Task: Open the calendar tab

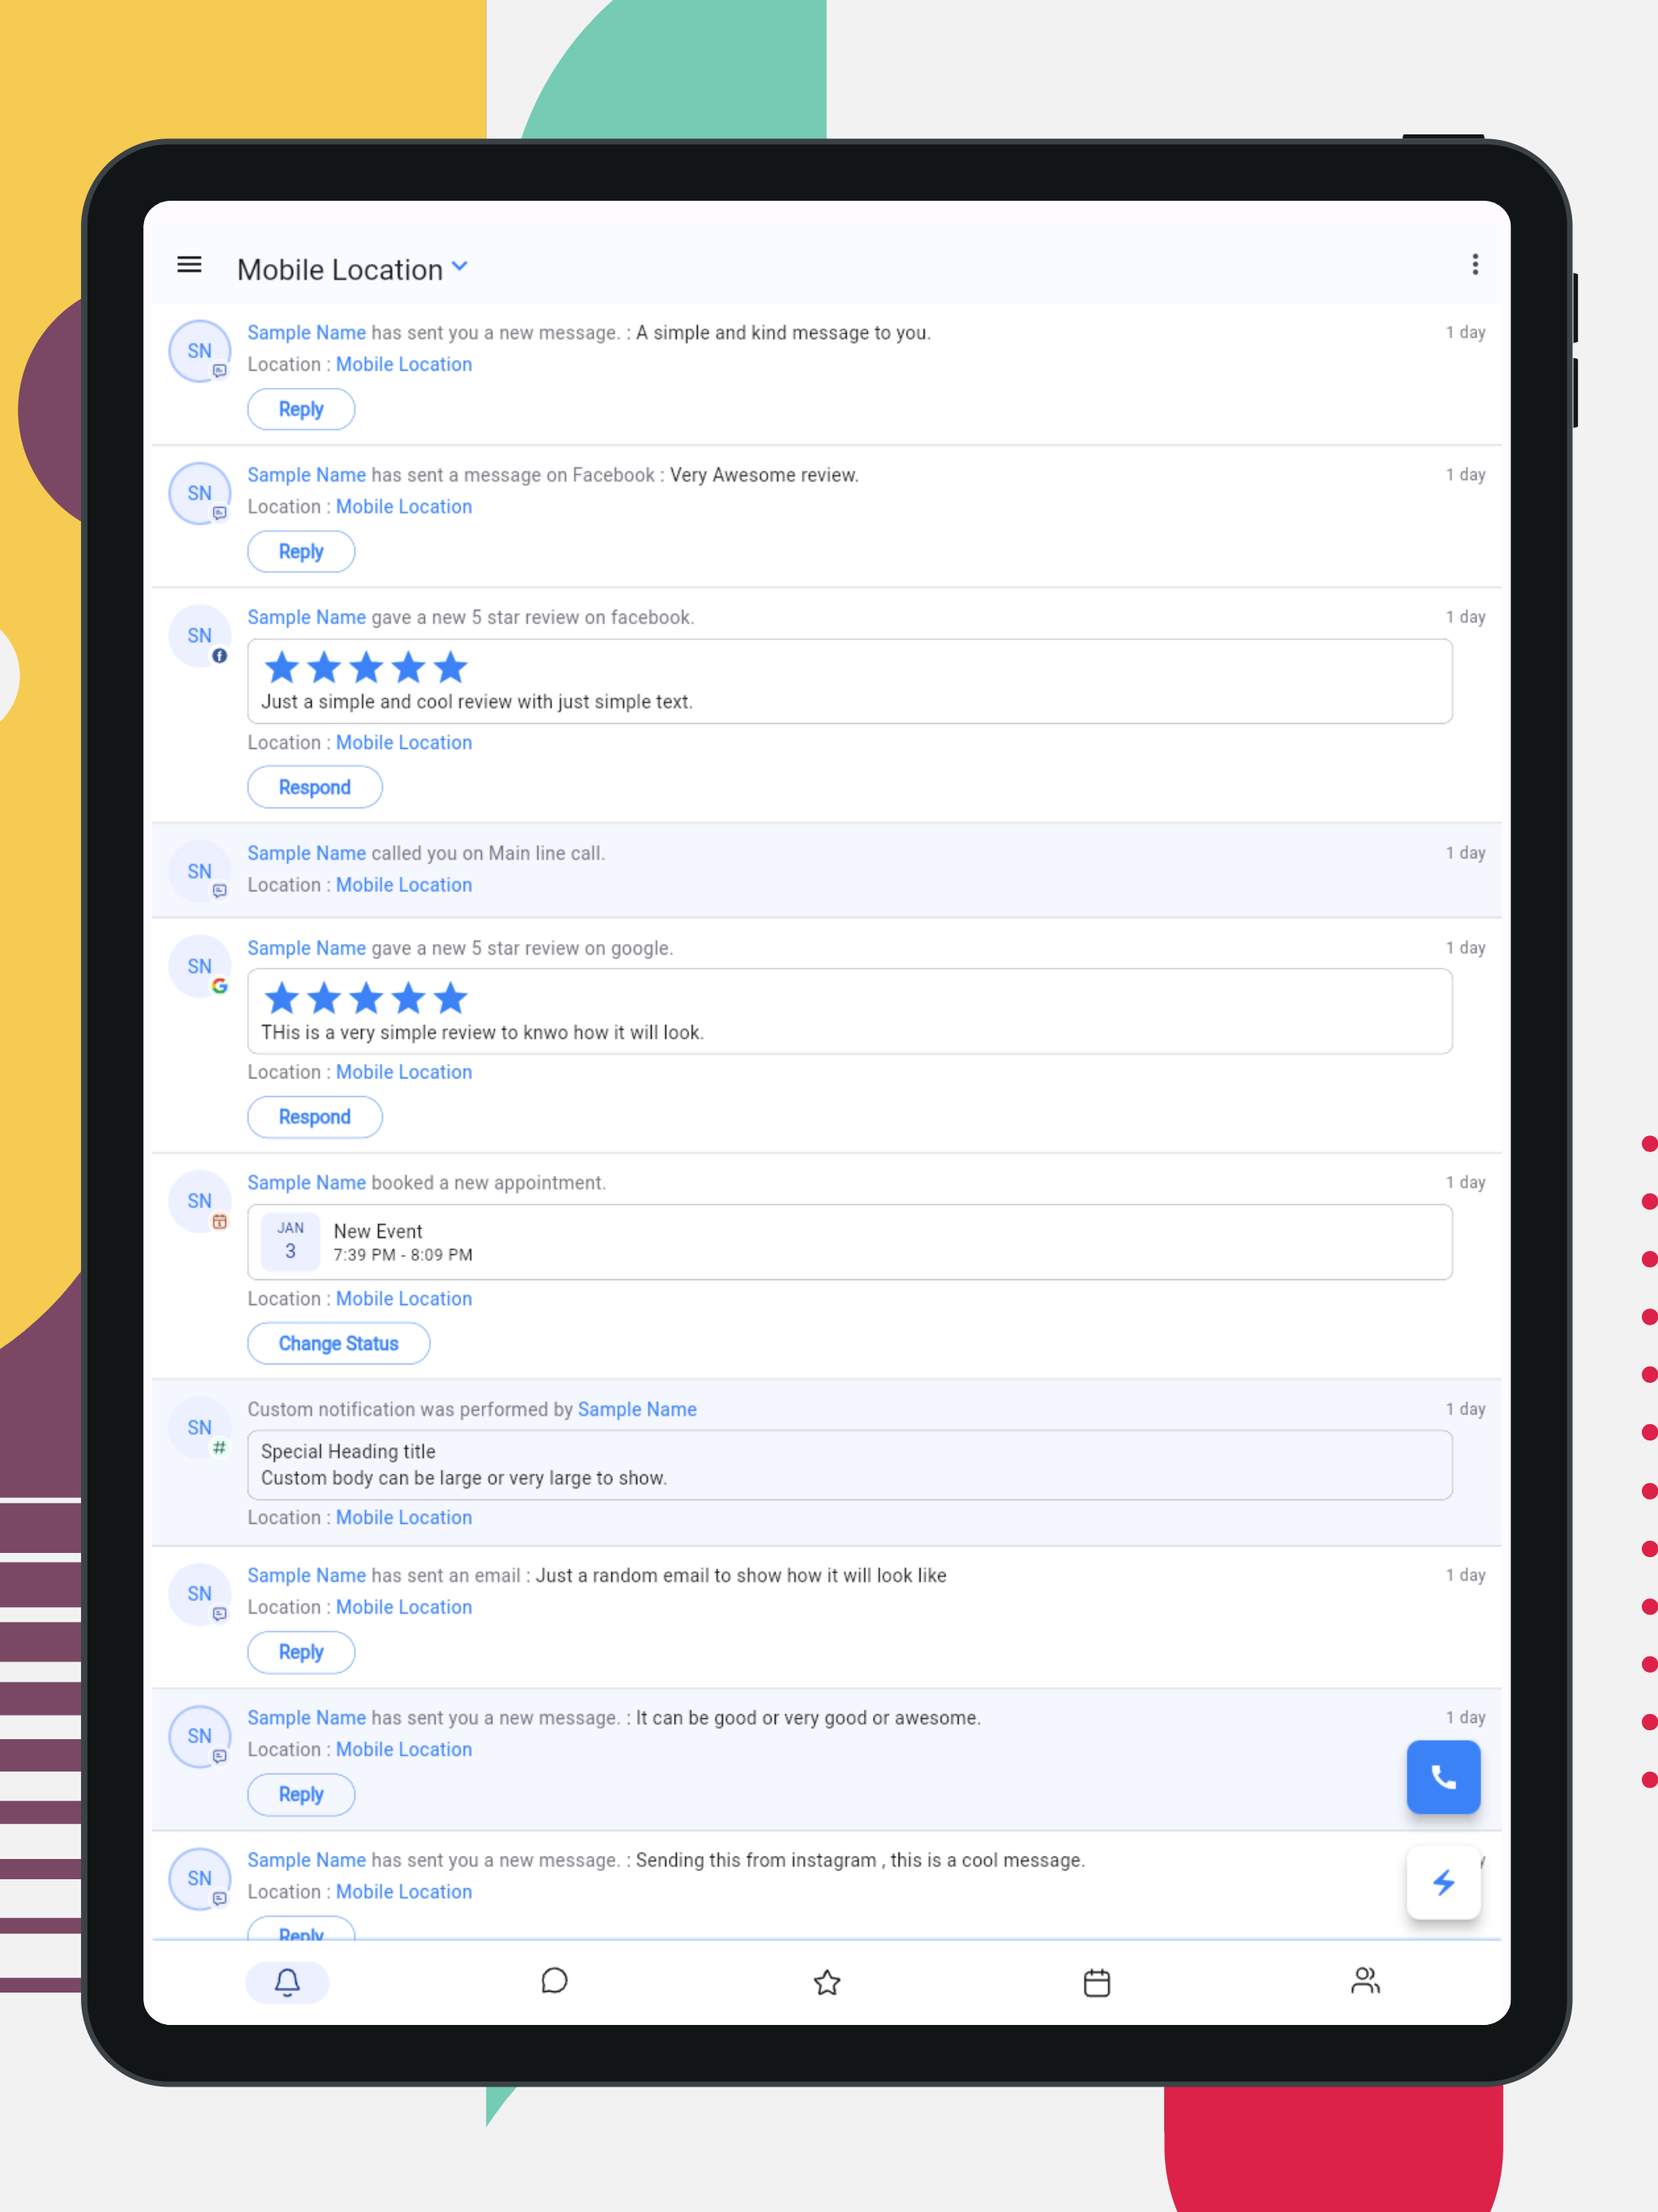Action: tap(1097, 1982)
